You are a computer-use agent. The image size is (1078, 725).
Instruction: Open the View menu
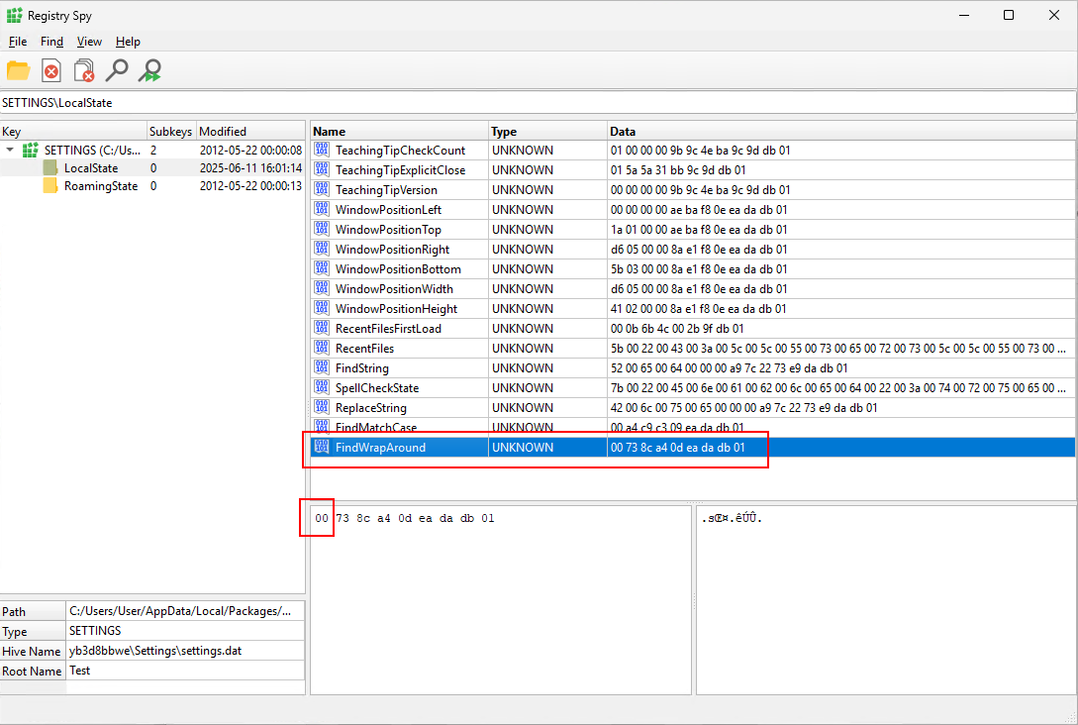89,42
